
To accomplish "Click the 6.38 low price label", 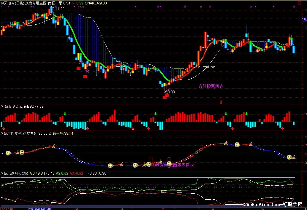I will pyautogui.click(x=171, y=92).
